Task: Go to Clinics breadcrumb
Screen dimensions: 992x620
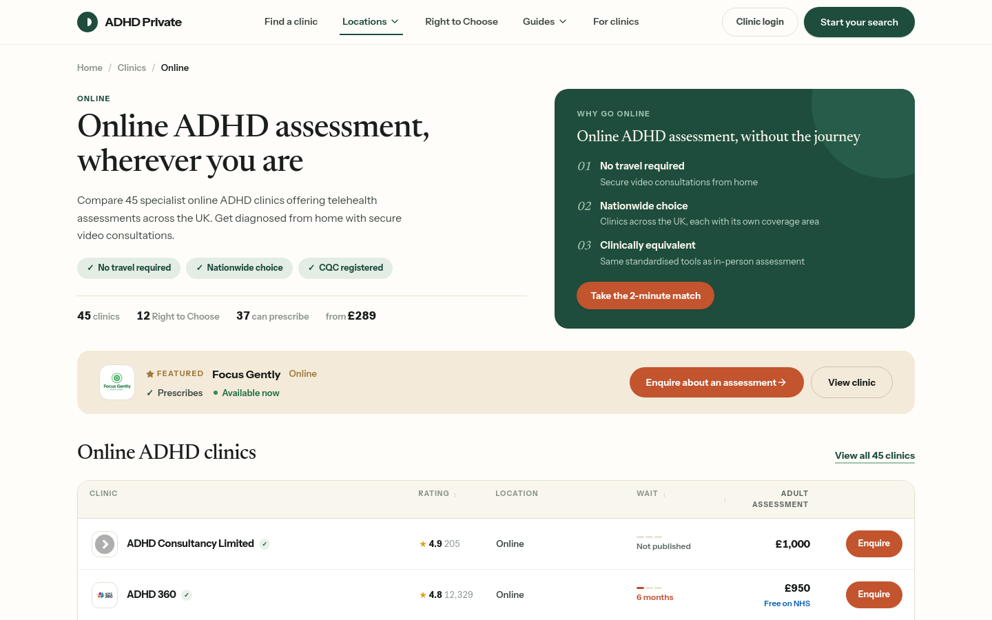Action: (x=132, y=68)
